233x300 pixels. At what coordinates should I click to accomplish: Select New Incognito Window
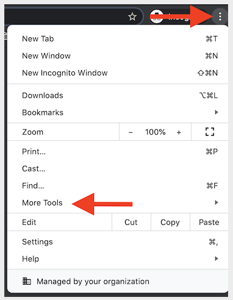118,73
